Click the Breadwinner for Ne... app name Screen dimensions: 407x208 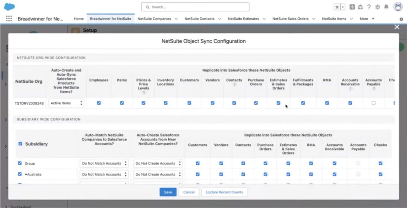pyautogui.click(x=40, y=19)
